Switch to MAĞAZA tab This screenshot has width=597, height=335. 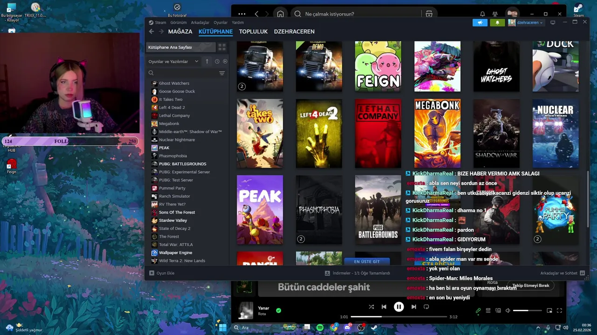coord(180,32)
